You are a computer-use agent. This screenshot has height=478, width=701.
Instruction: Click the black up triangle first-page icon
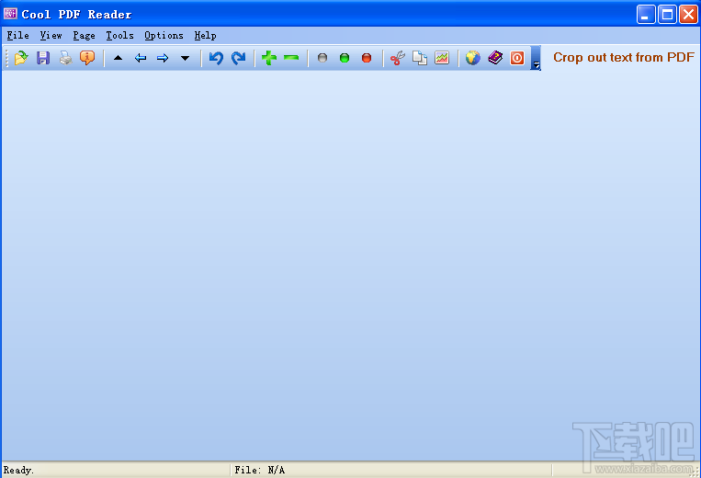coord(118,58)
